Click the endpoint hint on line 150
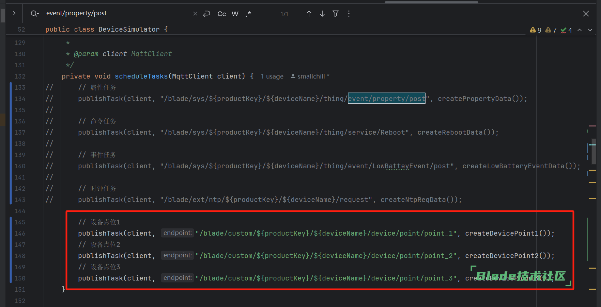This screenshot has width=601, height=307. (x=178, y=278)
